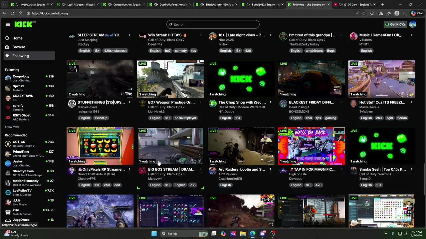This screenshot has width=426, height=239.
Task: Click the Kick search box
Action: 213,25
